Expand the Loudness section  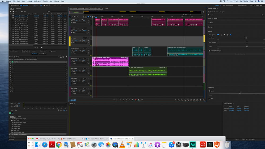pos(210,23)
